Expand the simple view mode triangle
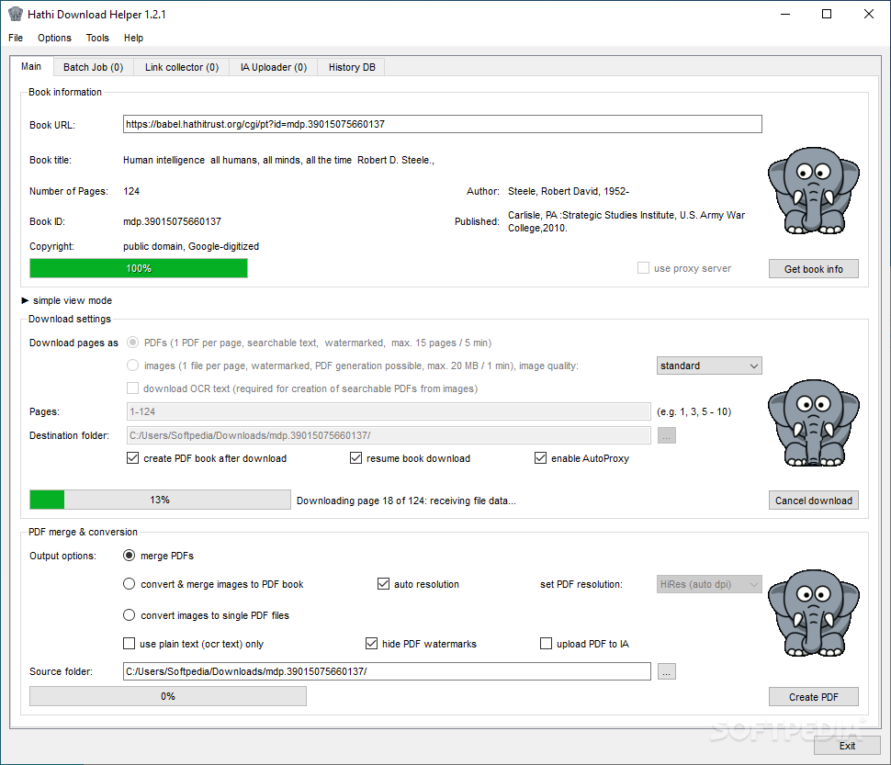The width and height of the screenshot is (891, 765). [25, 300]
